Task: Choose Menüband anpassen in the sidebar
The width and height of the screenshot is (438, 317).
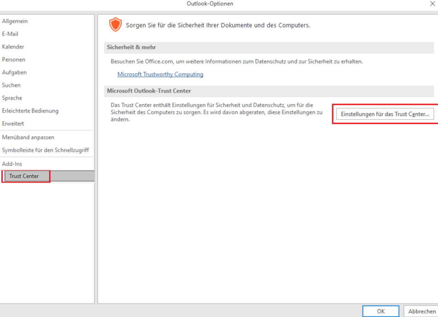Action: click(28, 138)
